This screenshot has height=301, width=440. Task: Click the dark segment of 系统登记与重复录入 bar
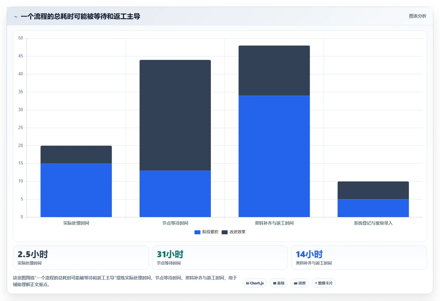tap(373, 190)
